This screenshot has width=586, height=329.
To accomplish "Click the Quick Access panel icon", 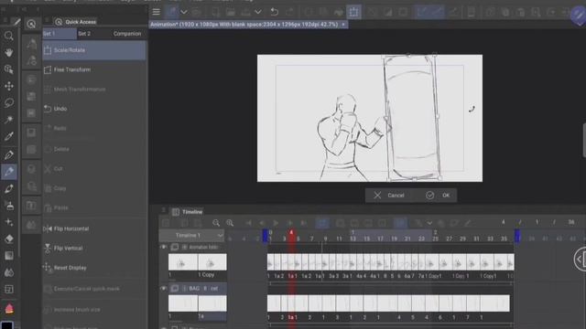I will pyautogui.click(x=59, y=22).
